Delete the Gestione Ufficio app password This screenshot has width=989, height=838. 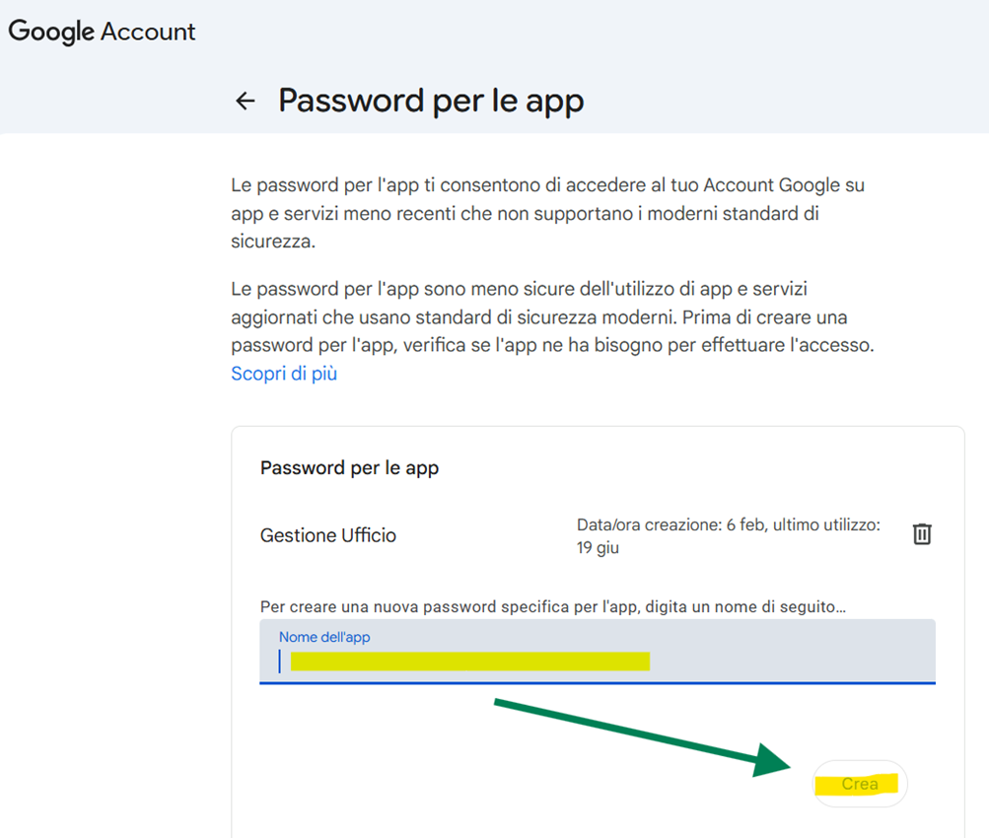tap(922, 534)
